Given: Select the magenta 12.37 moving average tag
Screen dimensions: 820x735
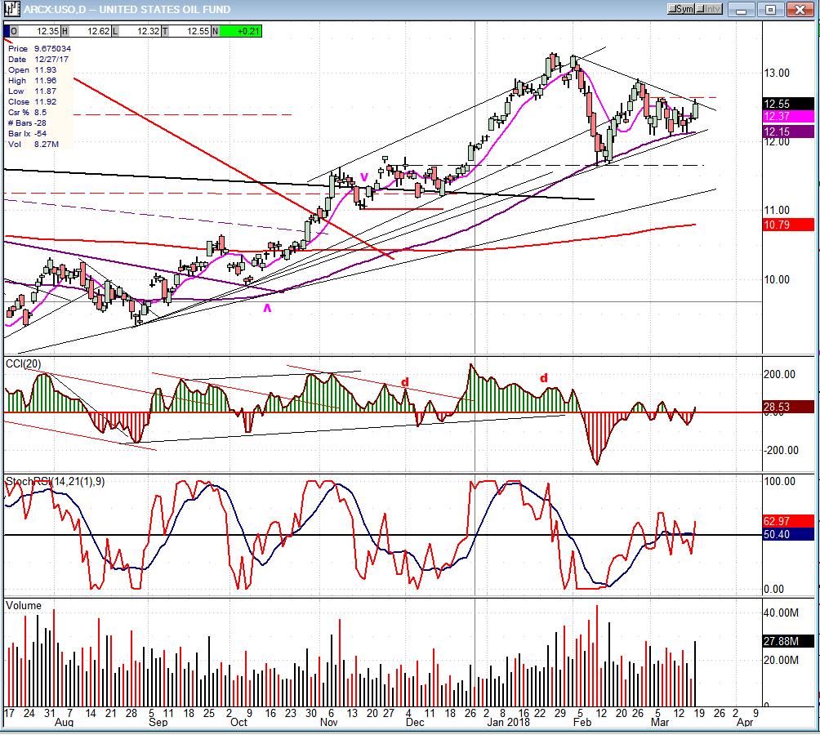Looking at the screenshot, I should 788,118.
